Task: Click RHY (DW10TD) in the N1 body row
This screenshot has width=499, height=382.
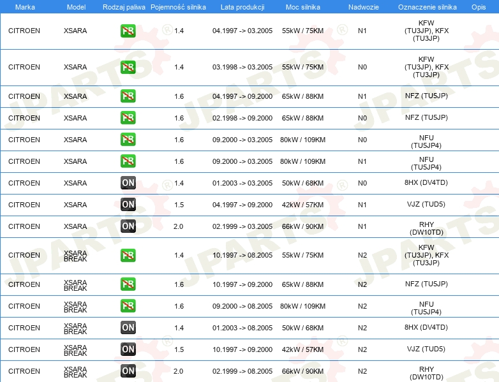Action: point(426,228)
